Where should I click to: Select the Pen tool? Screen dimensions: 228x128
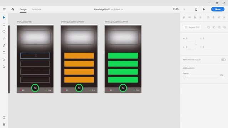tap(4, 46)
